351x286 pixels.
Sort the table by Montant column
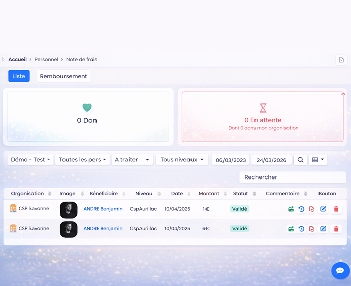click(x=209, y=194)
